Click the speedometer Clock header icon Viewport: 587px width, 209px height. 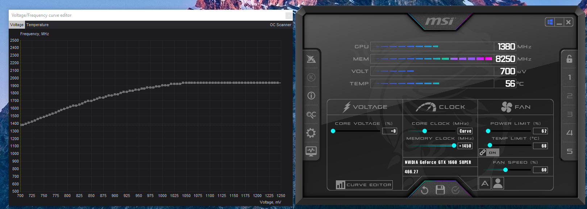coord(426,107)
